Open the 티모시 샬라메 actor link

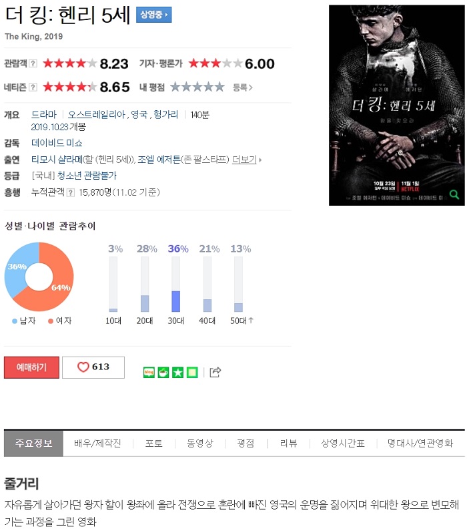click(57, 160)
